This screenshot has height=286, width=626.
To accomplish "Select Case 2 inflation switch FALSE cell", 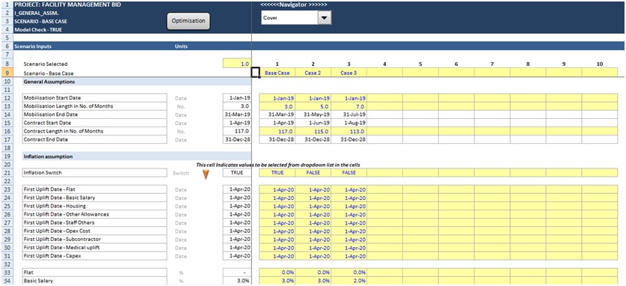I will pyautogui.click(x=313, y=172).
